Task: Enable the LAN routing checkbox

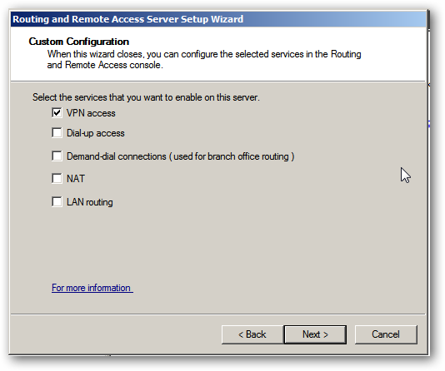Action: 57,202
